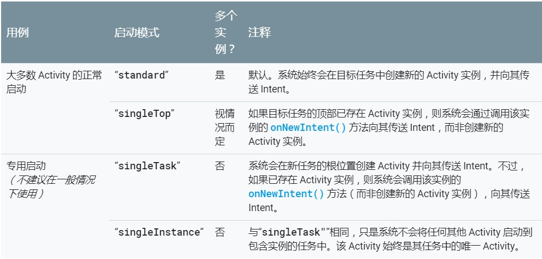
Task: Click the "standard" launch mode cell
Action: click(x=141, y=76)
